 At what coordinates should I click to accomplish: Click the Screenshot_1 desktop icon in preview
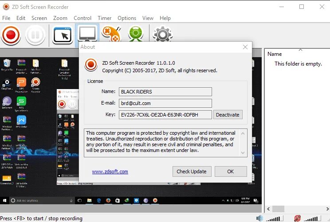click(x=7, y=179)
